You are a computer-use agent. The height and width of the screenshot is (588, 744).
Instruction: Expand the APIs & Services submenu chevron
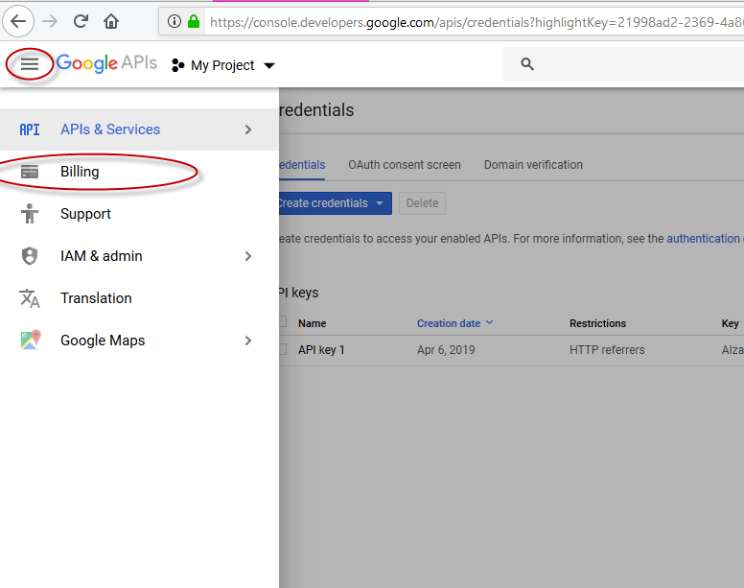(247, 129)
